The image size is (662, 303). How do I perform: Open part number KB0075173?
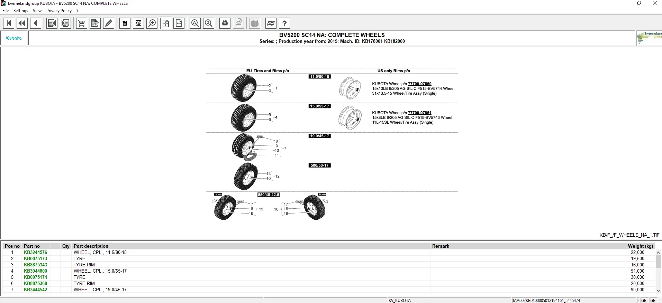pyautogui.click(x=35, y=258)
